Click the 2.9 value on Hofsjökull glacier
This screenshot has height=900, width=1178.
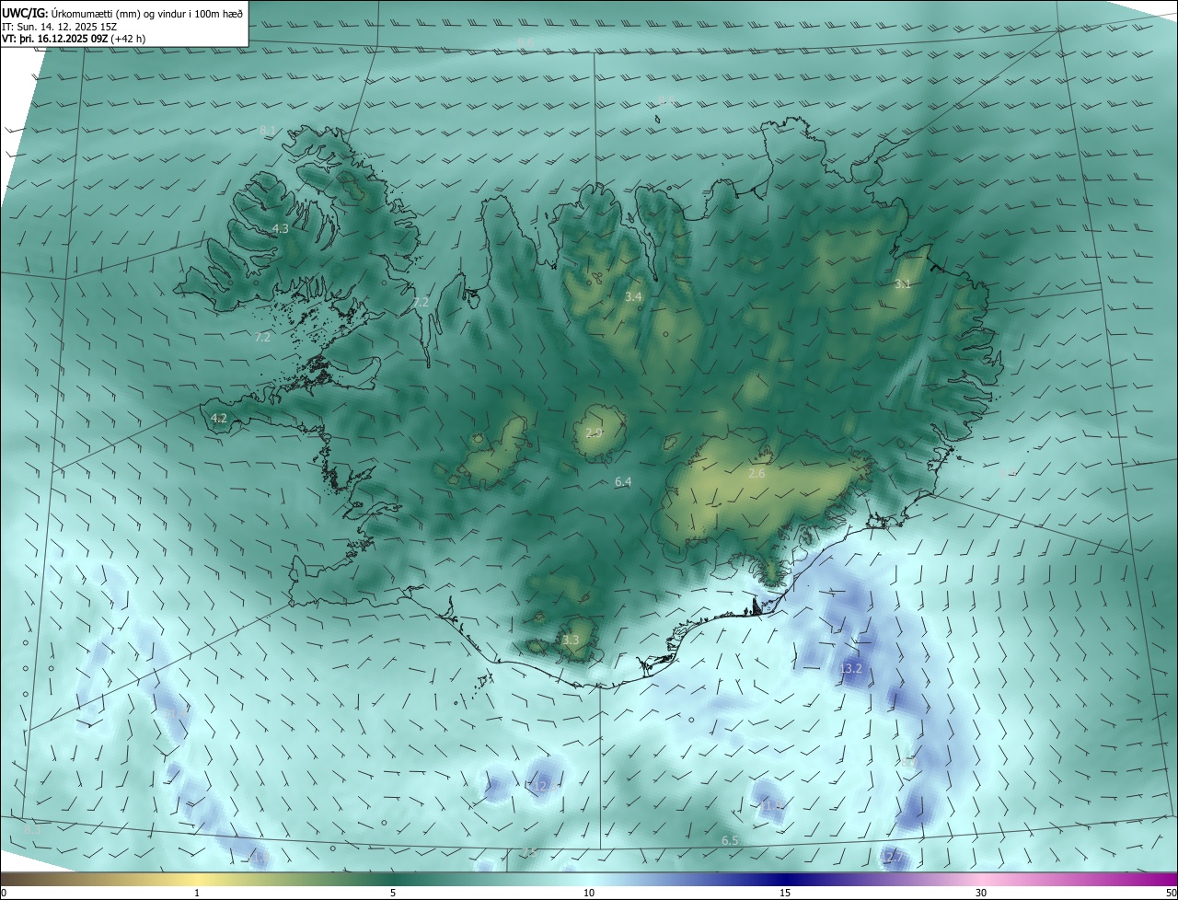pyautogui.click(x=594, y=433)
